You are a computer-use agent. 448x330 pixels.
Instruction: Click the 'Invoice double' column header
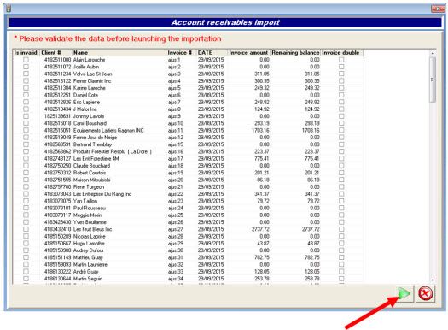tap(341, 53)
